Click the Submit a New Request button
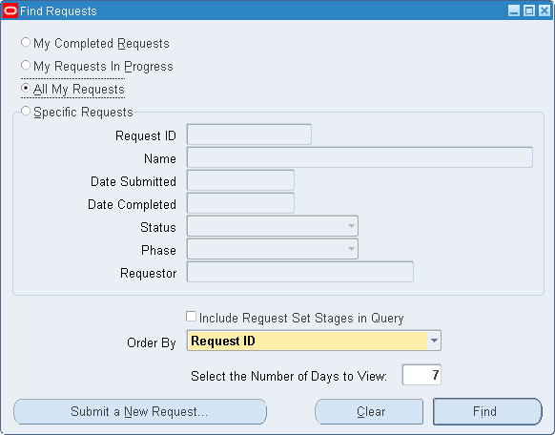 (140, 412)
